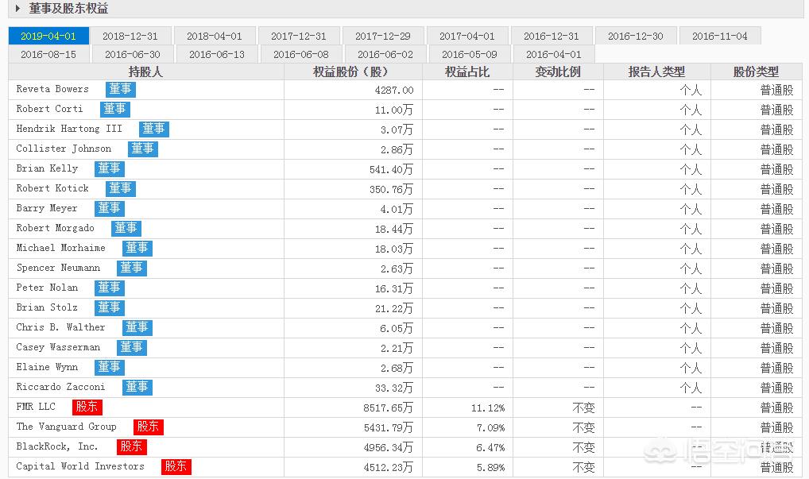This screenshot has width=809, height=479.
Task: Open the 2016-06-08 date tab
Action: point(301,54)
